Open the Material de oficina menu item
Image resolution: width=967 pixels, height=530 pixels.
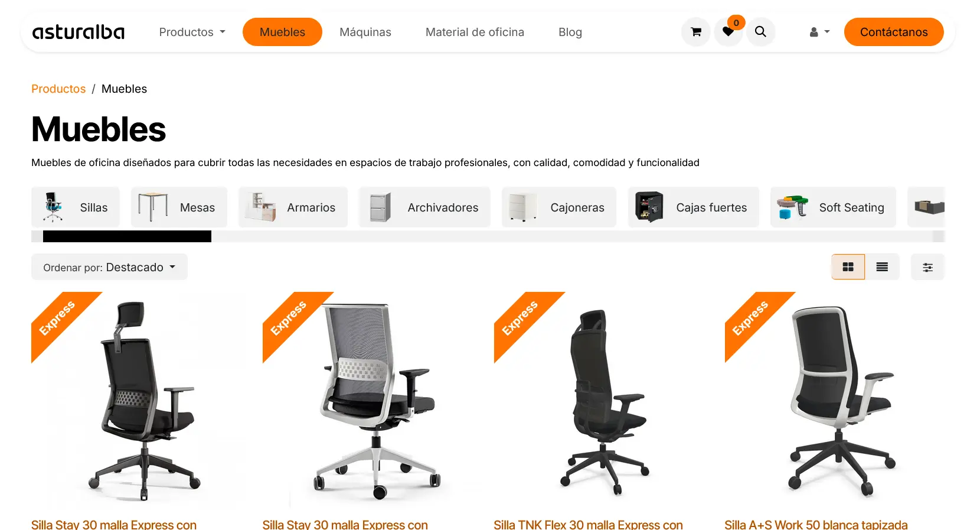pos(475,32)
